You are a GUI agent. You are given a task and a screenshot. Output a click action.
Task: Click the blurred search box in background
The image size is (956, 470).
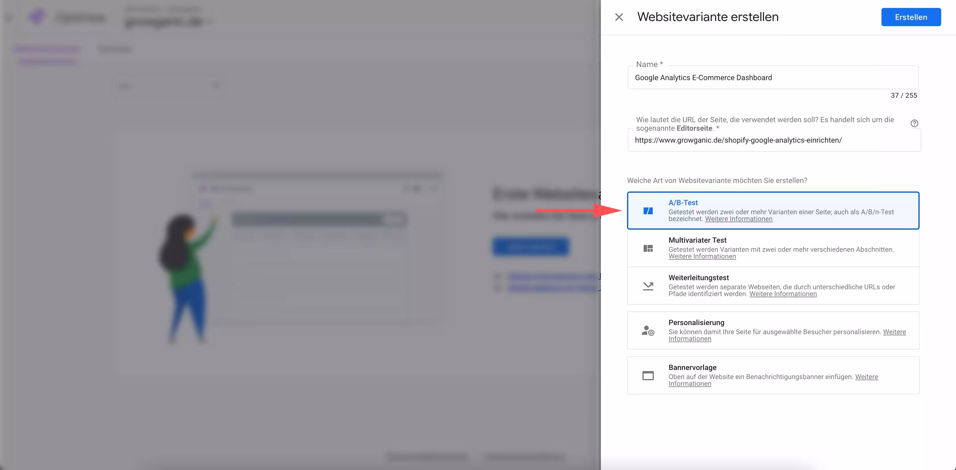169,86
